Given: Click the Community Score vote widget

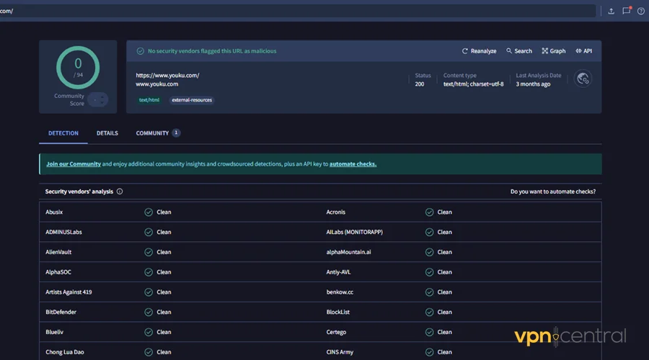Looking at the screenshot, I should coord(98,100).
